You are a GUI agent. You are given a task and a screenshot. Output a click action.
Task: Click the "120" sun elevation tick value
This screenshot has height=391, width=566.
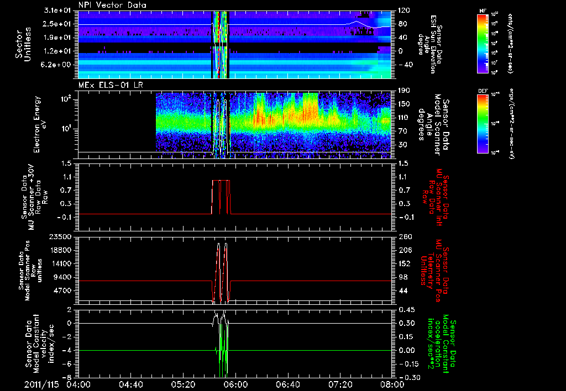pos(404,10)
